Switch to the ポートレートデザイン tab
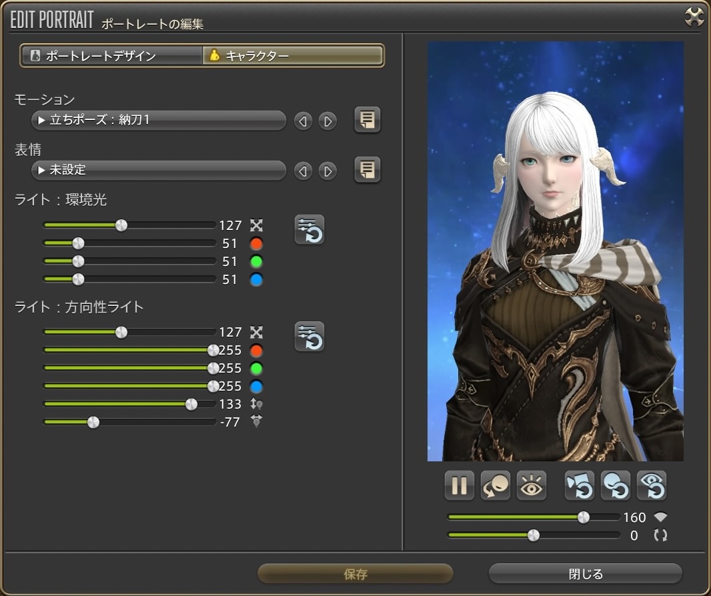This screenshot has height=596, width=711. [x=111, y=56]
